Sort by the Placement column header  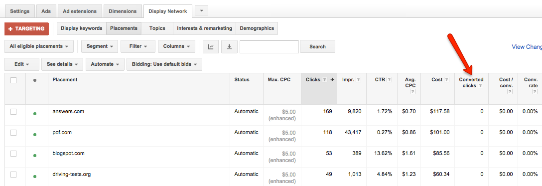(65, 79)
